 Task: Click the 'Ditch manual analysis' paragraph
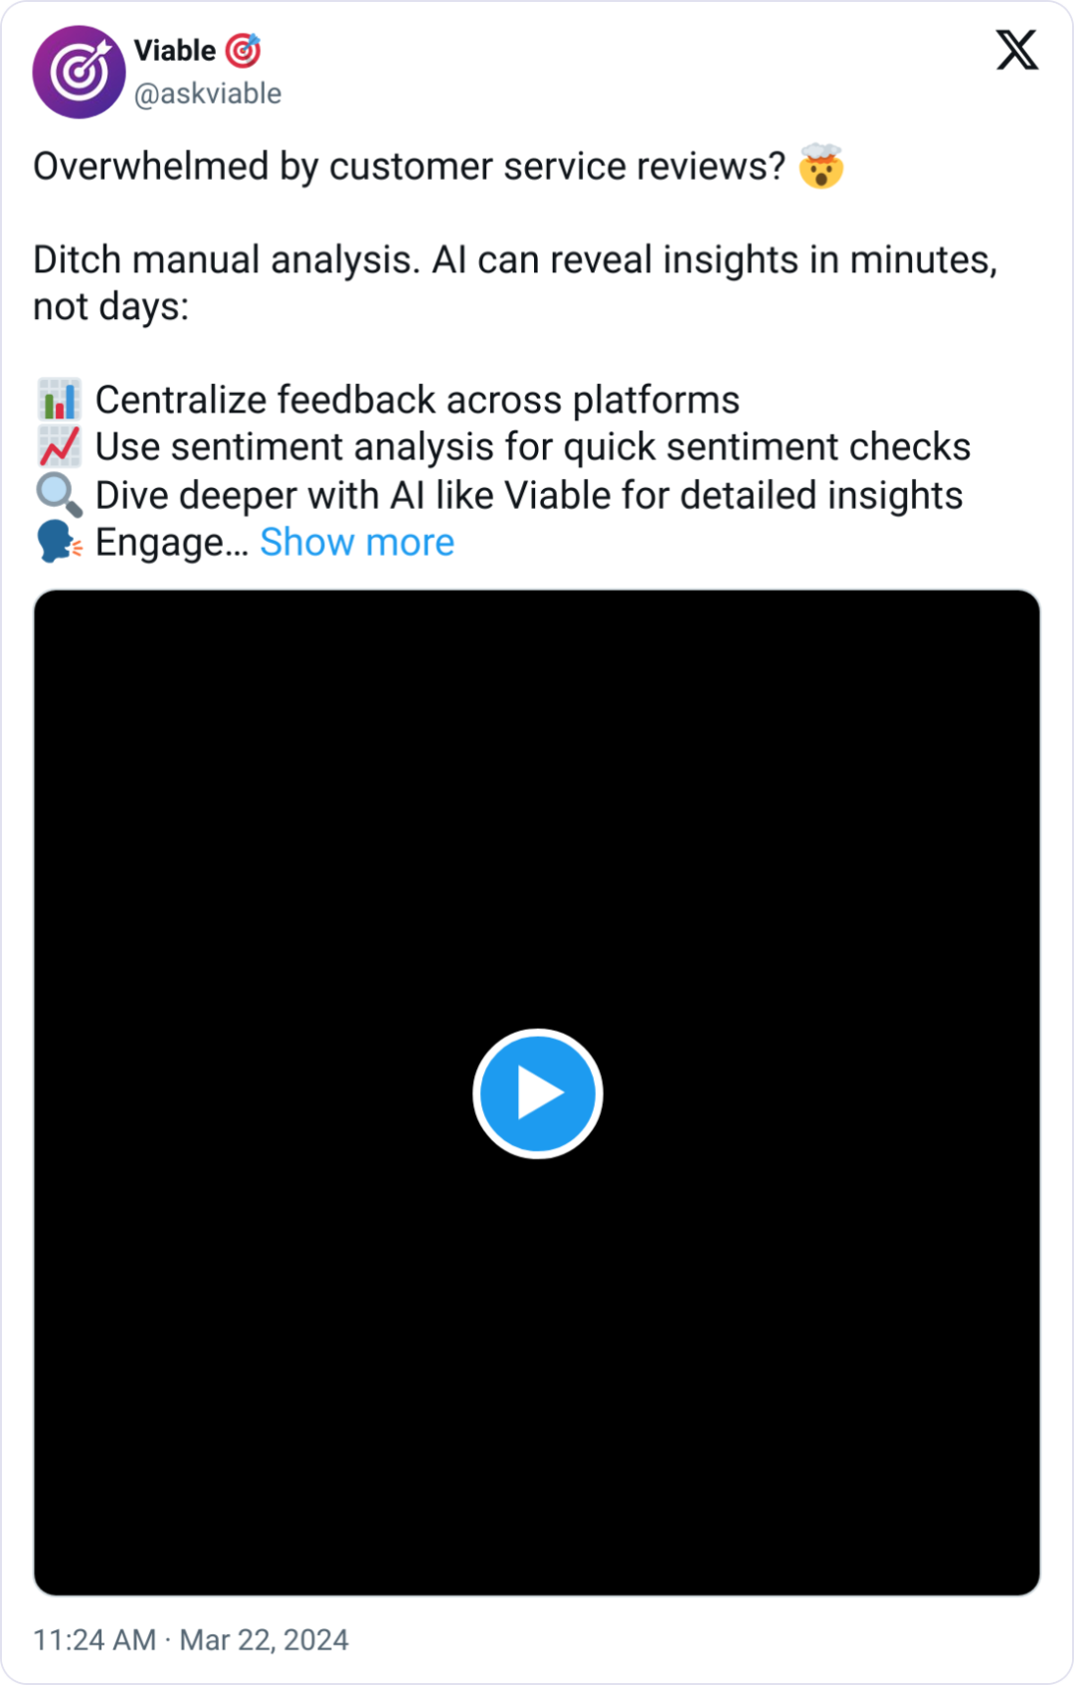(515, 283)
